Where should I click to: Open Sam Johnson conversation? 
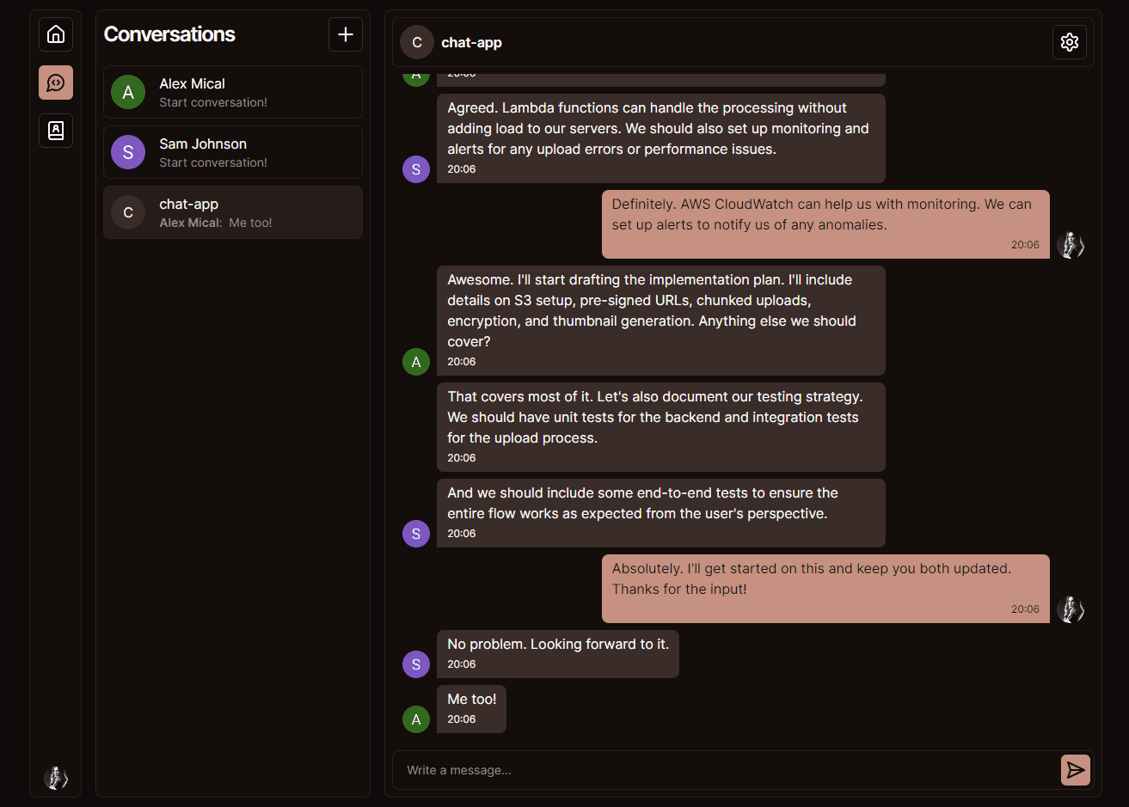[x=233, y=152]
